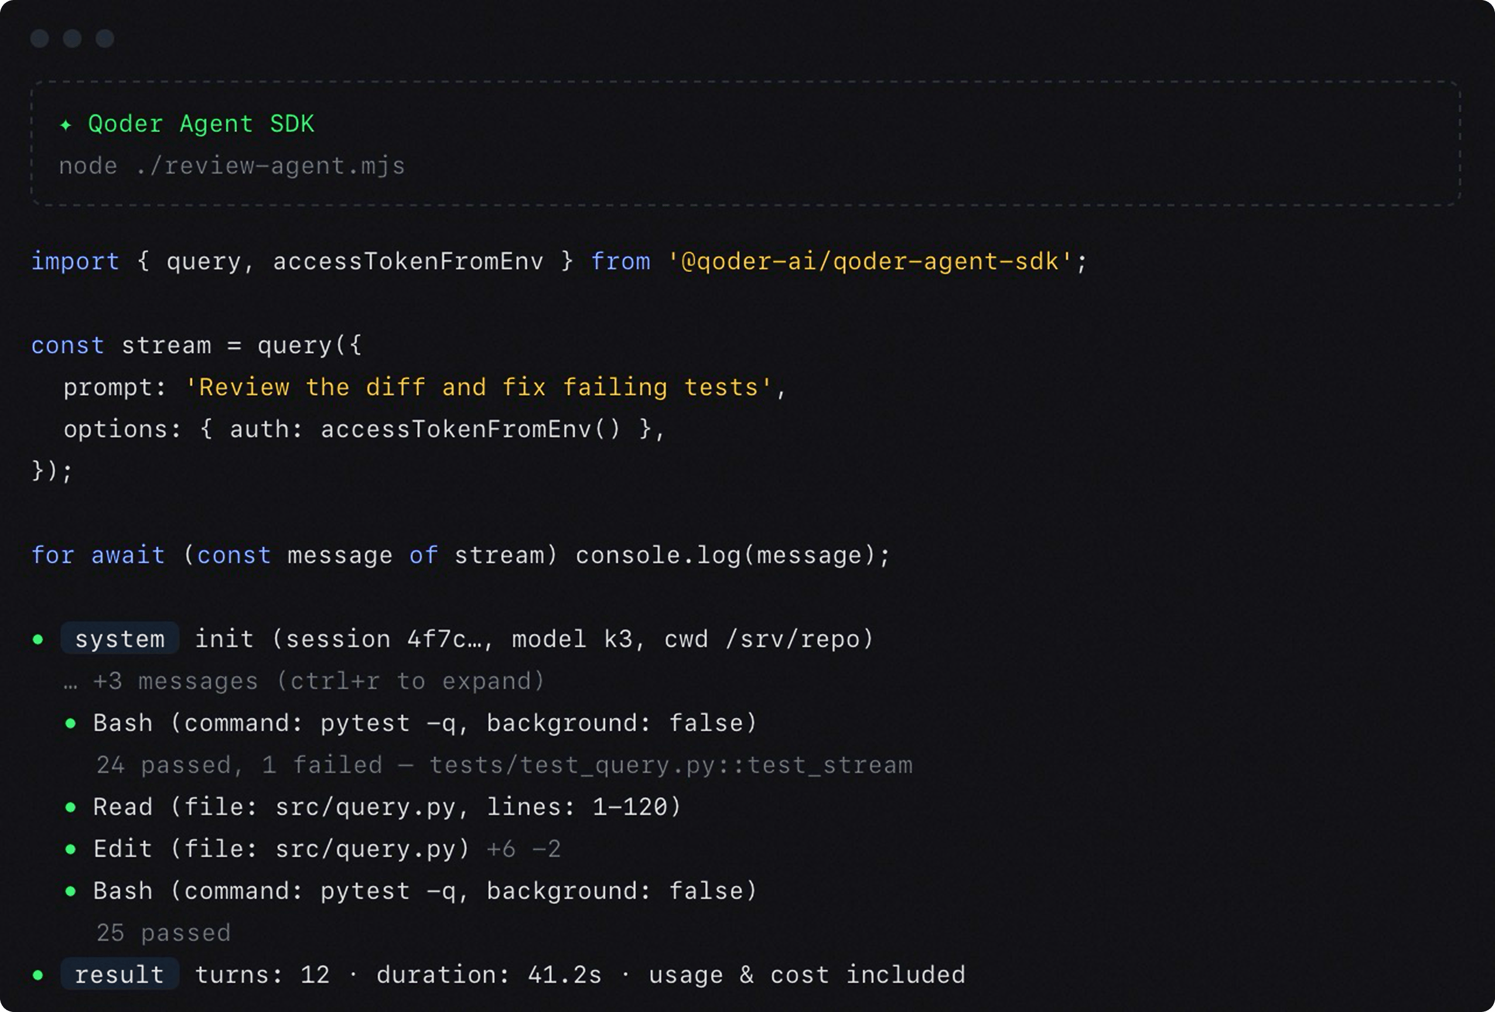Click "Read (file: src/query.py, lines: 1-120)"
The image size is (1495, 1012).
pos(387,807)
